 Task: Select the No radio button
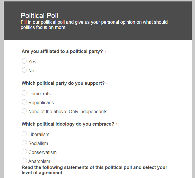[24, 70]
